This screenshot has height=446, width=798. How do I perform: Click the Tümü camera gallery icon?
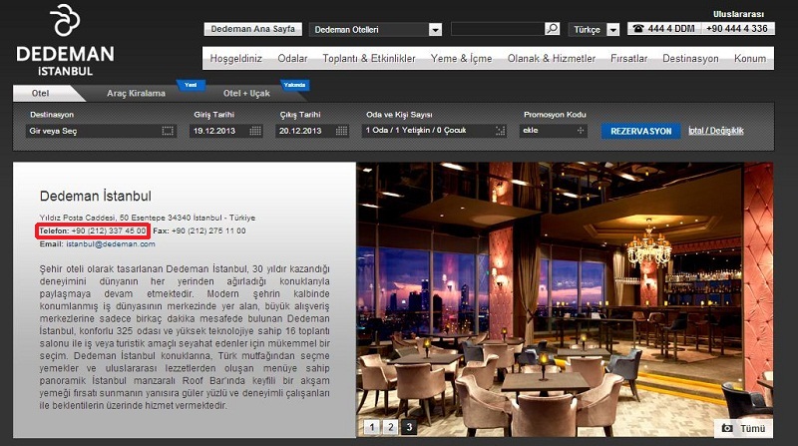pyautogui.click(x=727, y=428)
